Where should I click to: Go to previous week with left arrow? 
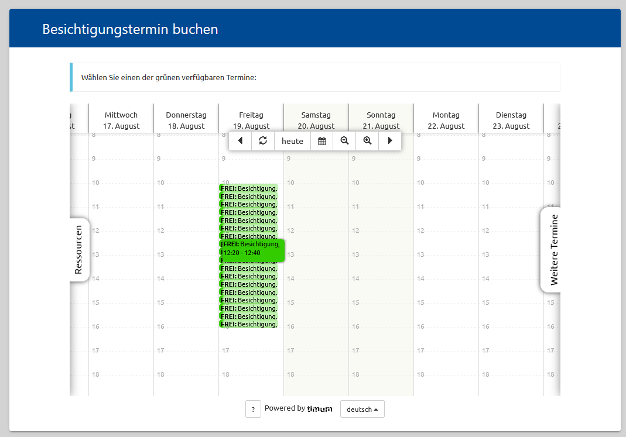click(240, 141)
